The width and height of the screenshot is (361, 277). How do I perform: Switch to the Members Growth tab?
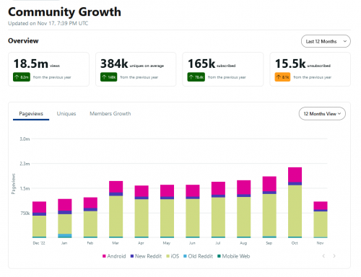click(110, 114)
